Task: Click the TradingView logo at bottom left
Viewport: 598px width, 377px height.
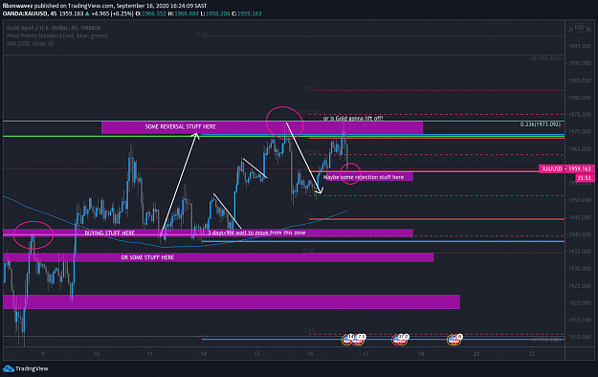Action: [x=26, y=368]
